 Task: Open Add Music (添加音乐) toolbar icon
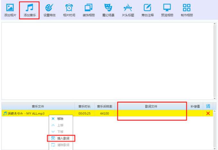tap(29, 9)
